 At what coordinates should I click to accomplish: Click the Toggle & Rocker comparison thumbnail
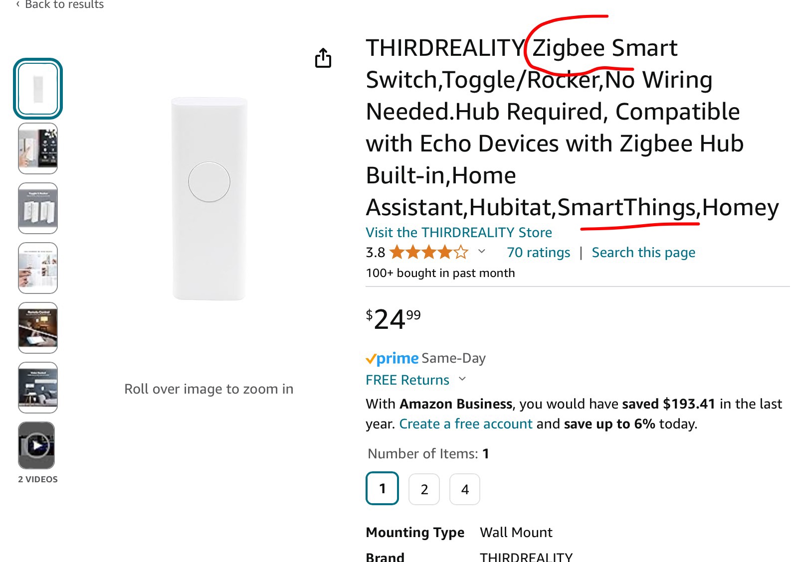[x=37, y=208]
